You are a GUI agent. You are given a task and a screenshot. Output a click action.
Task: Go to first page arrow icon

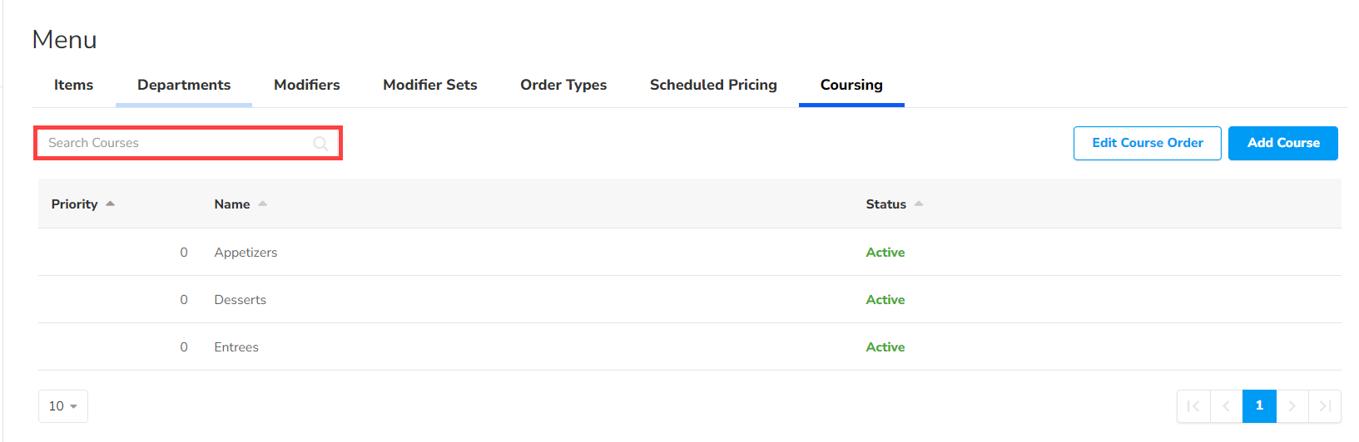(1193, 406)
